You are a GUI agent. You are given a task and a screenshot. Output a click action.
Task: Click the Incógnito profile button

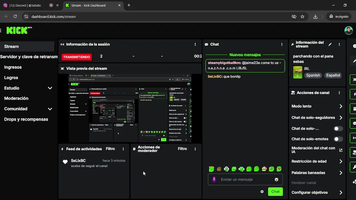point(339,17)
